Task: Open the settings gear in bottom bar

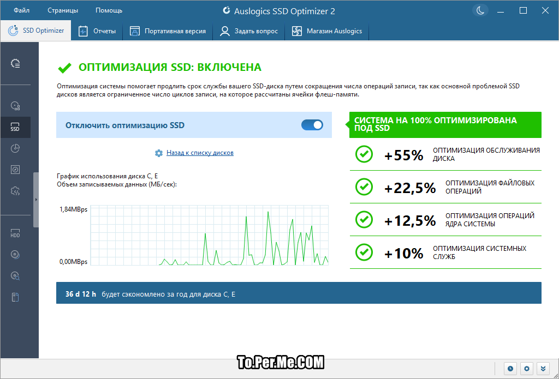Action: (x=527, y=369)
